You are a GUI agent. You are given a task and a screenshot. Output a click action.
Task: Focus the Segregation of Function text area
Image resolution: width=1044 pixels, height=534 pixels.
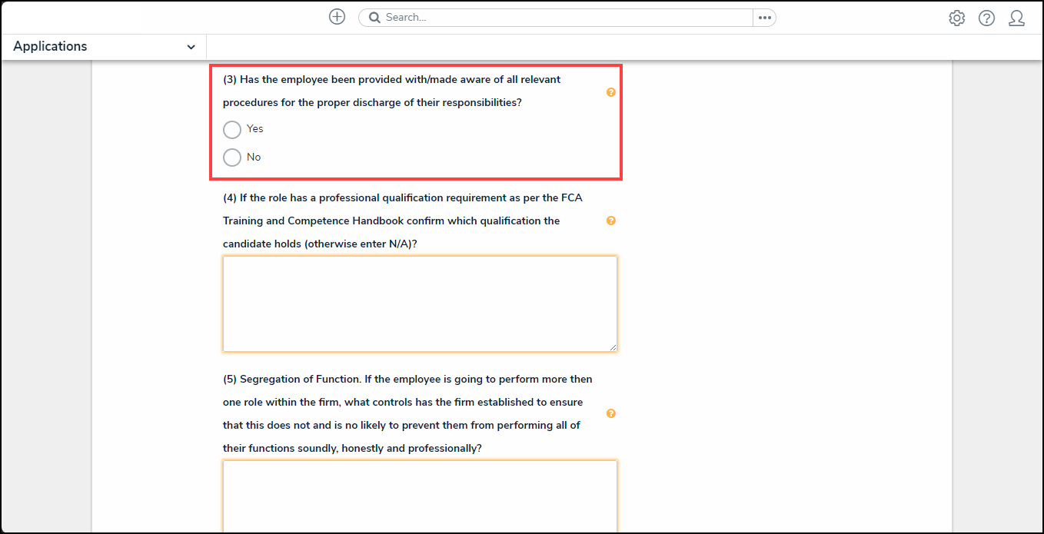[420, 496]
